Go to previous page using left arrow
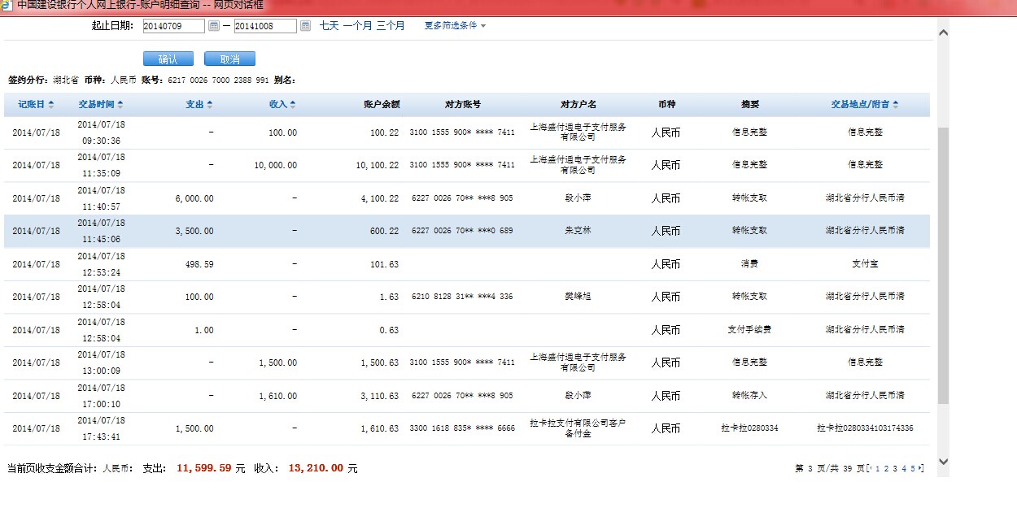The image size is (1017, 508). point(870,468)
